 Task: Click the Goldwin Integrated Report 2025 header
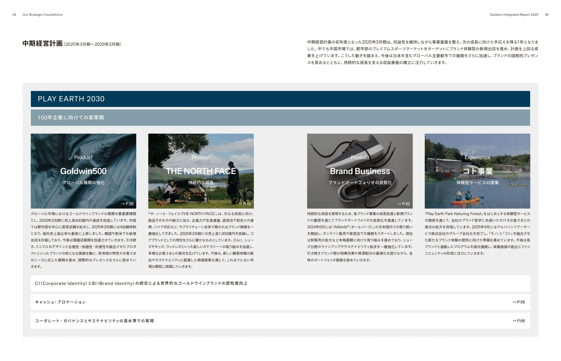pyautogui.click(x=514, y=15)
